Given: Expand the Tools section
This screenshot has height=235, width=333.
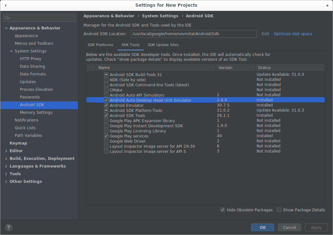Looking at the screenshot, I should [6, 174].
